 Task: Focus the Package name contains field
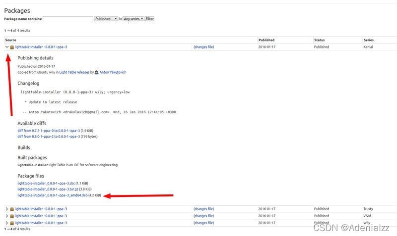[x=68, y=19]
